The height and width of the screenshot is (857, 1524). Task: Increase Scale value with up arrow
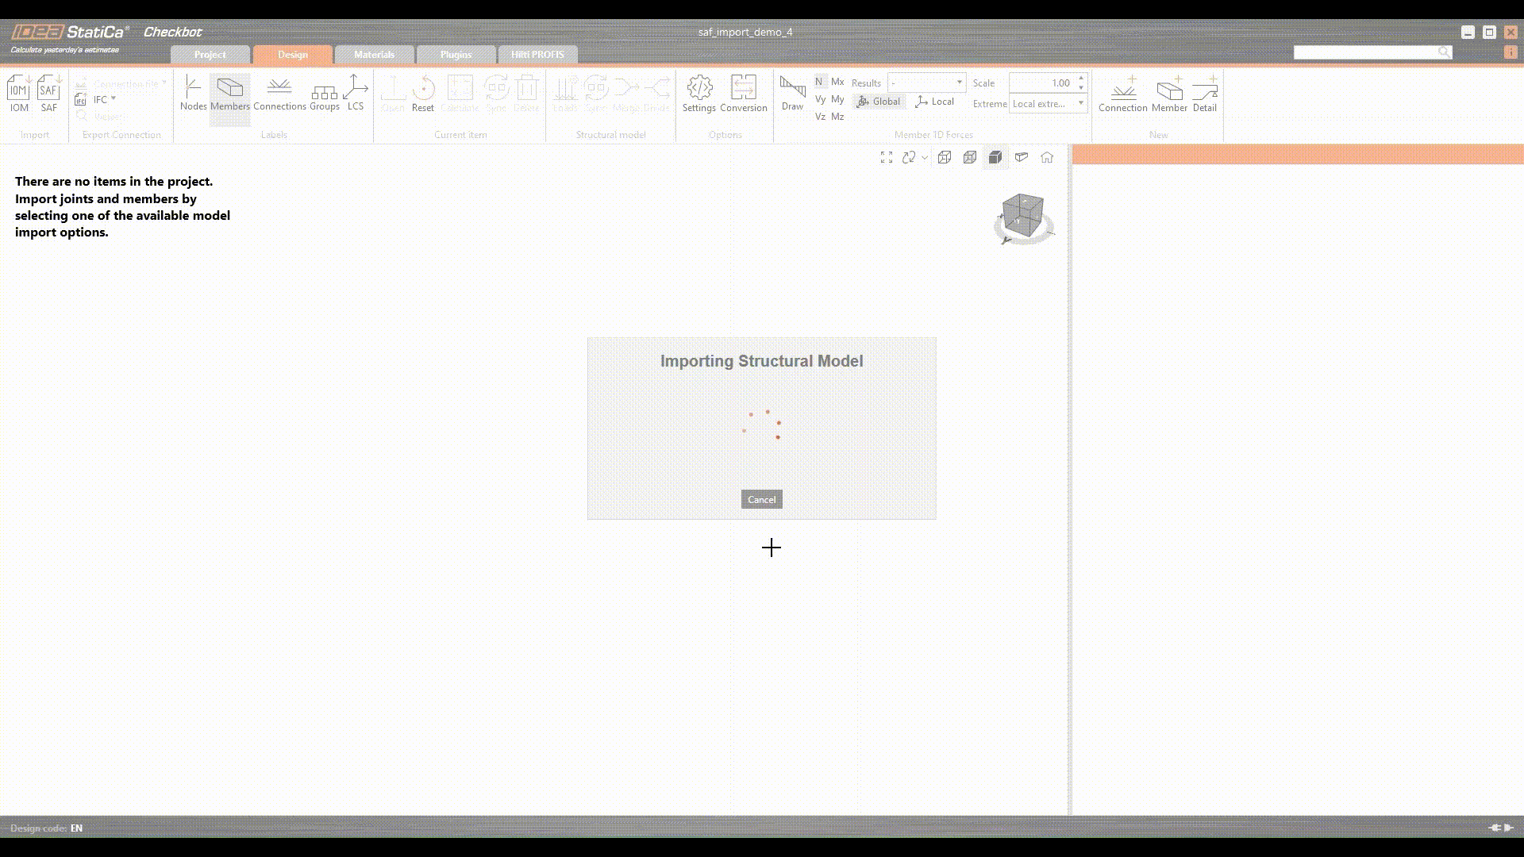click(1081, 79)
